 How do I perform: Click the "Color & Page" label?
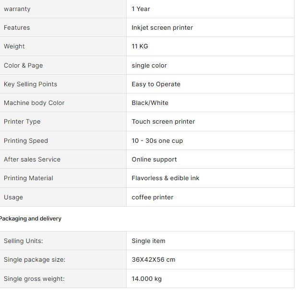click(23, 65)
